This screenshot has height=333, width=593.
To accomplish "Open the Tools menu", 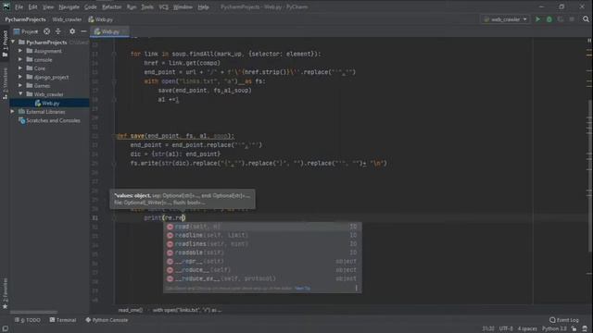I will (x=147, y=6).
